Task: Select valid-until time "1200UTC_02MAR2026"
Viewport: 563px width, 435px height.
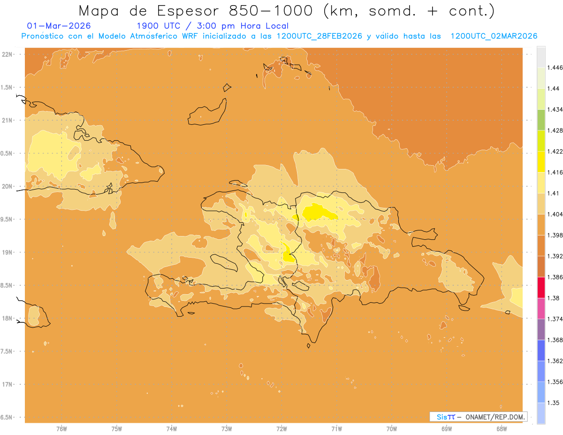Action: (494, 36)
